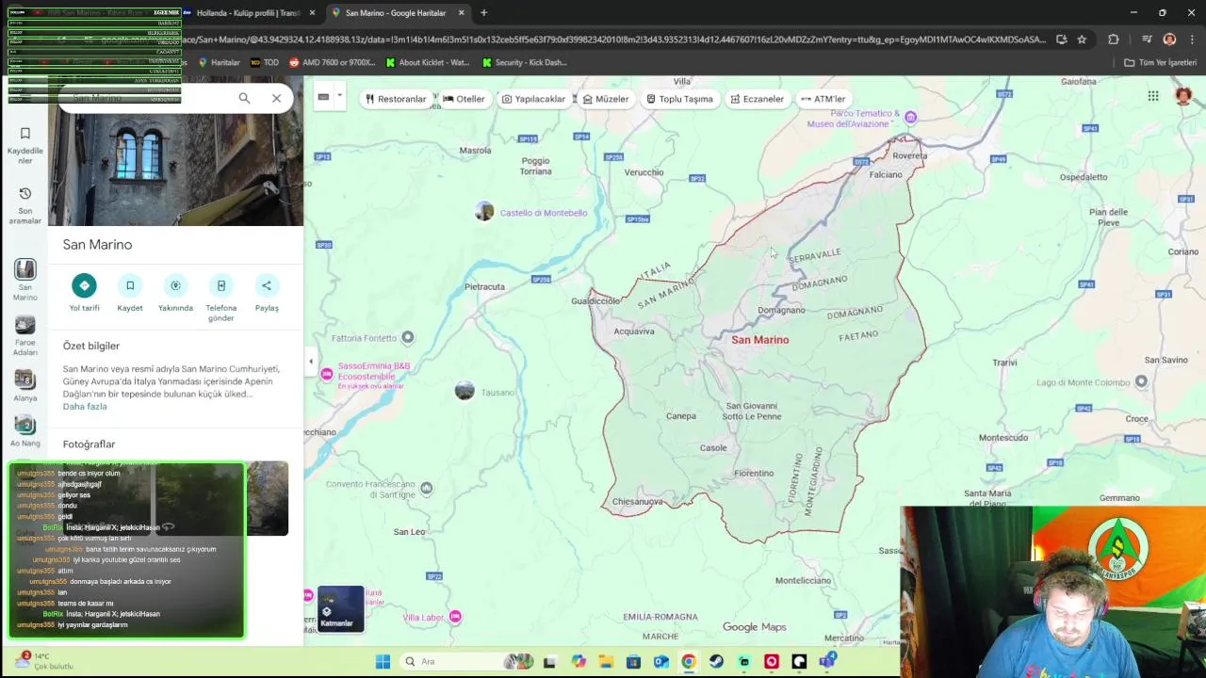The height and width of the screenshot is (678, 1206).
Task: Clear the San Marino search with X
Action: point(276,98)
